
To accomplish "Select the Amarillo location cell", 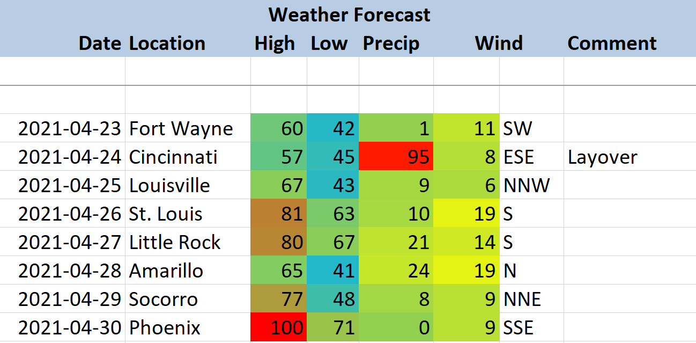I will tap(188, 271).
